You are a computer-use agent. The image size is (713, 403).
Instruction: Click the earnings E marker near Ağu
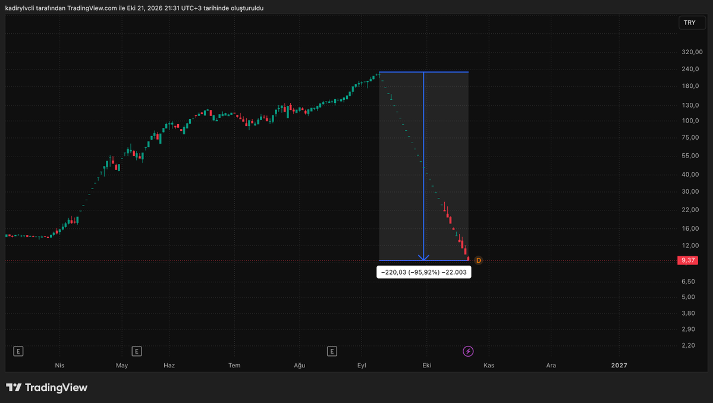click(332, 351)
